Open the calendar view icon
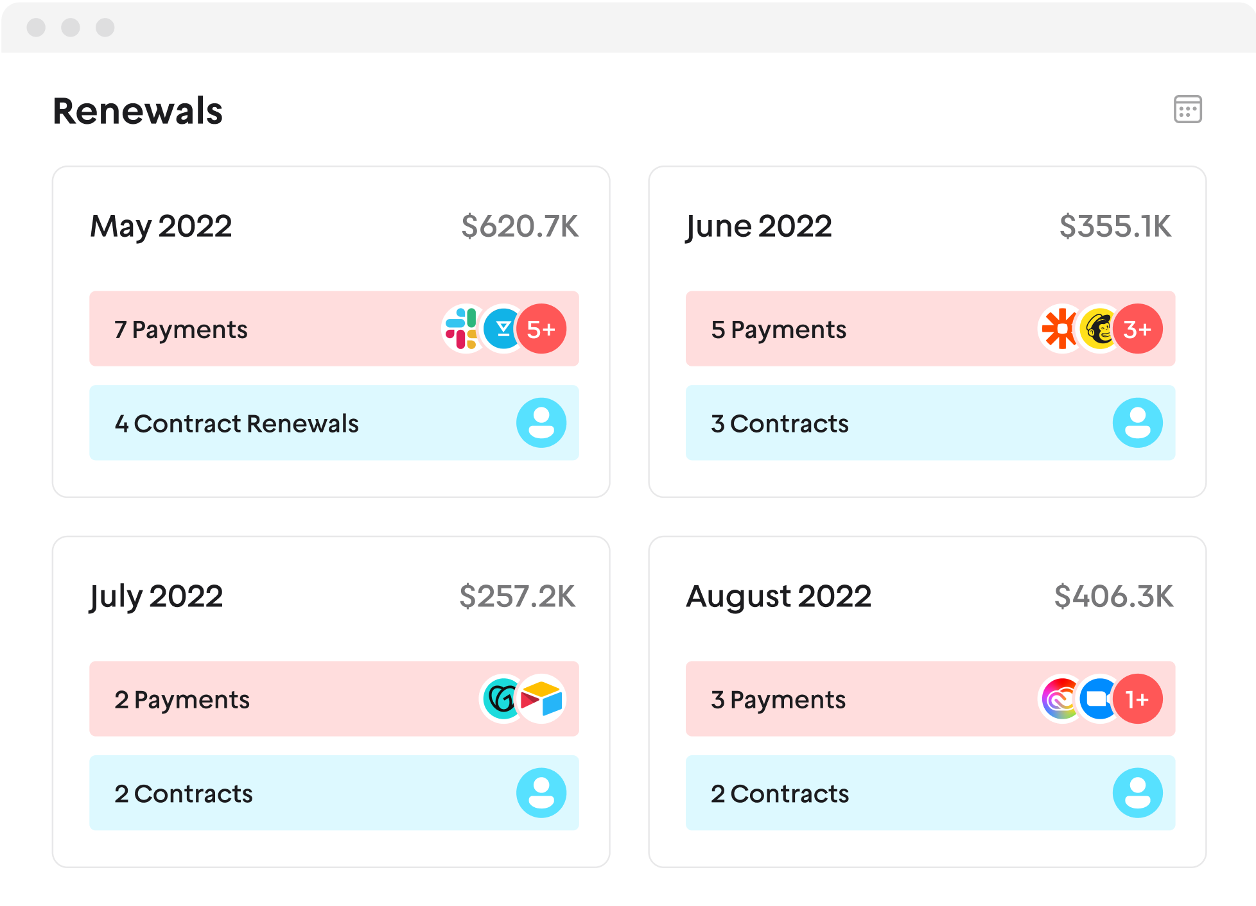Image resolution: width=1256 pixels, height=906 pixels. 1187,109
